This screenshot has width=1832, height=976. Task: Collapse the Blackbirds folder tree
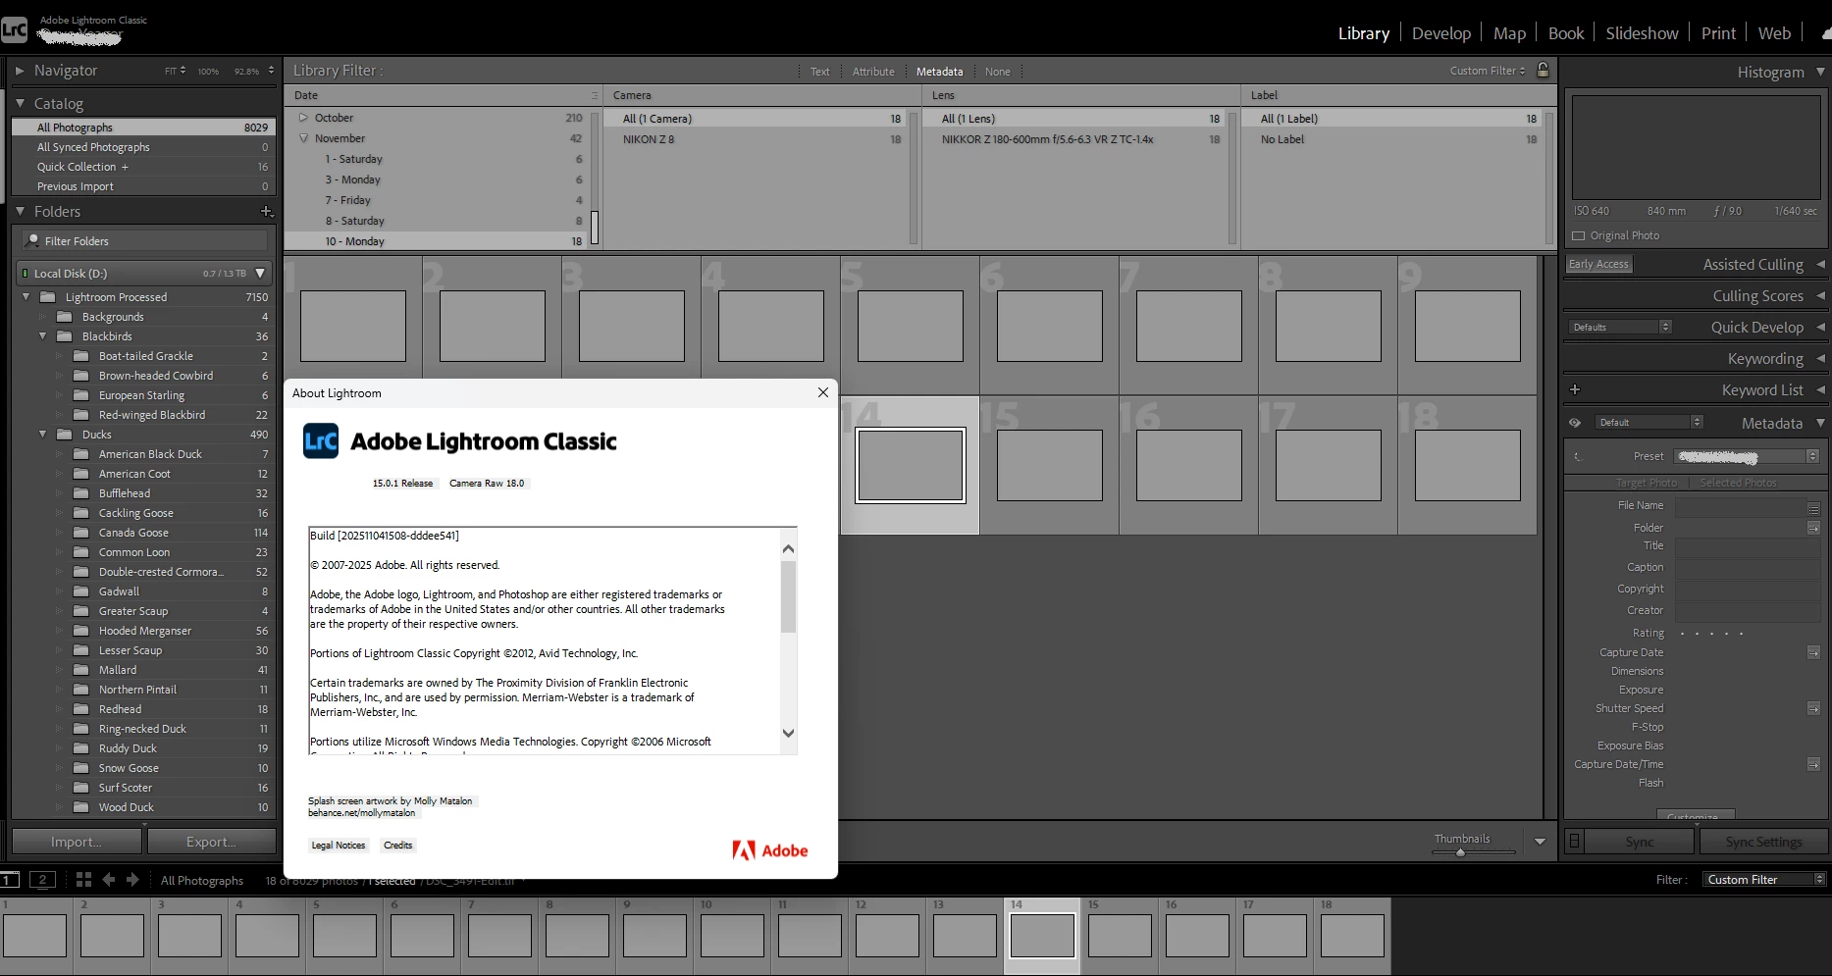[42, 336]
